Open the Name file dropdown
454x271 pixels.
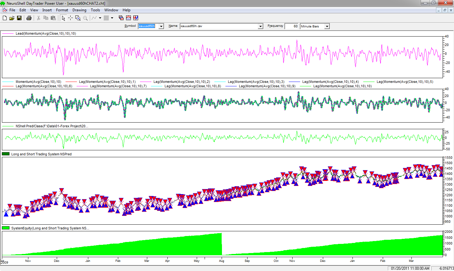point(260,26)
